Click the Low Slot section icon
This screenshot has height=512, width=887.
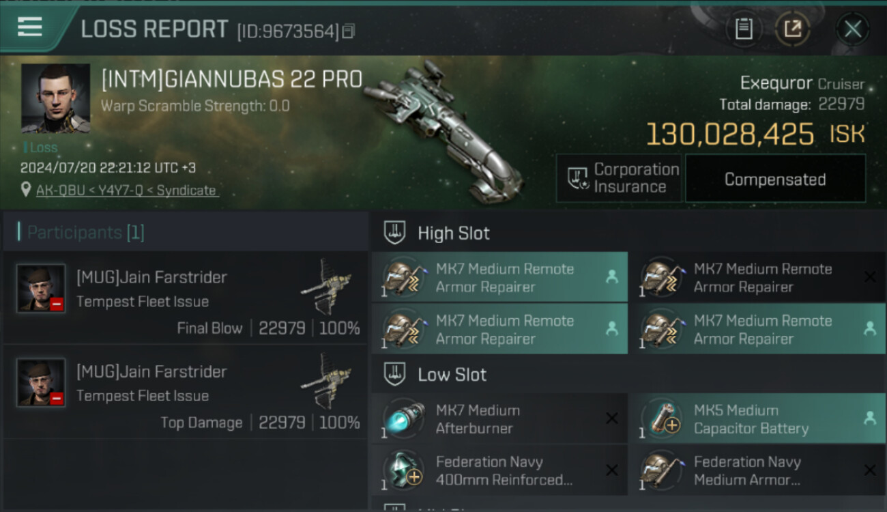pyautogui.click(x=396, y=374)
